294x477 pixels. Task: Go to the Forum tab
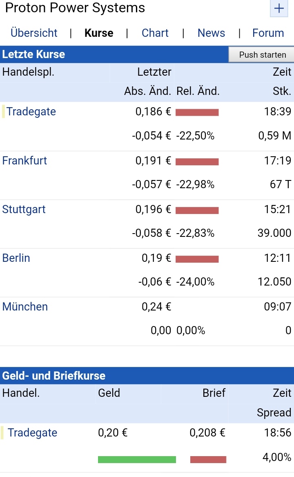(268, 33)
